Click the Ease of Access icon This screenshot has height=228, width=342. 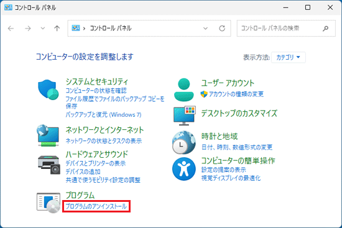184,169
